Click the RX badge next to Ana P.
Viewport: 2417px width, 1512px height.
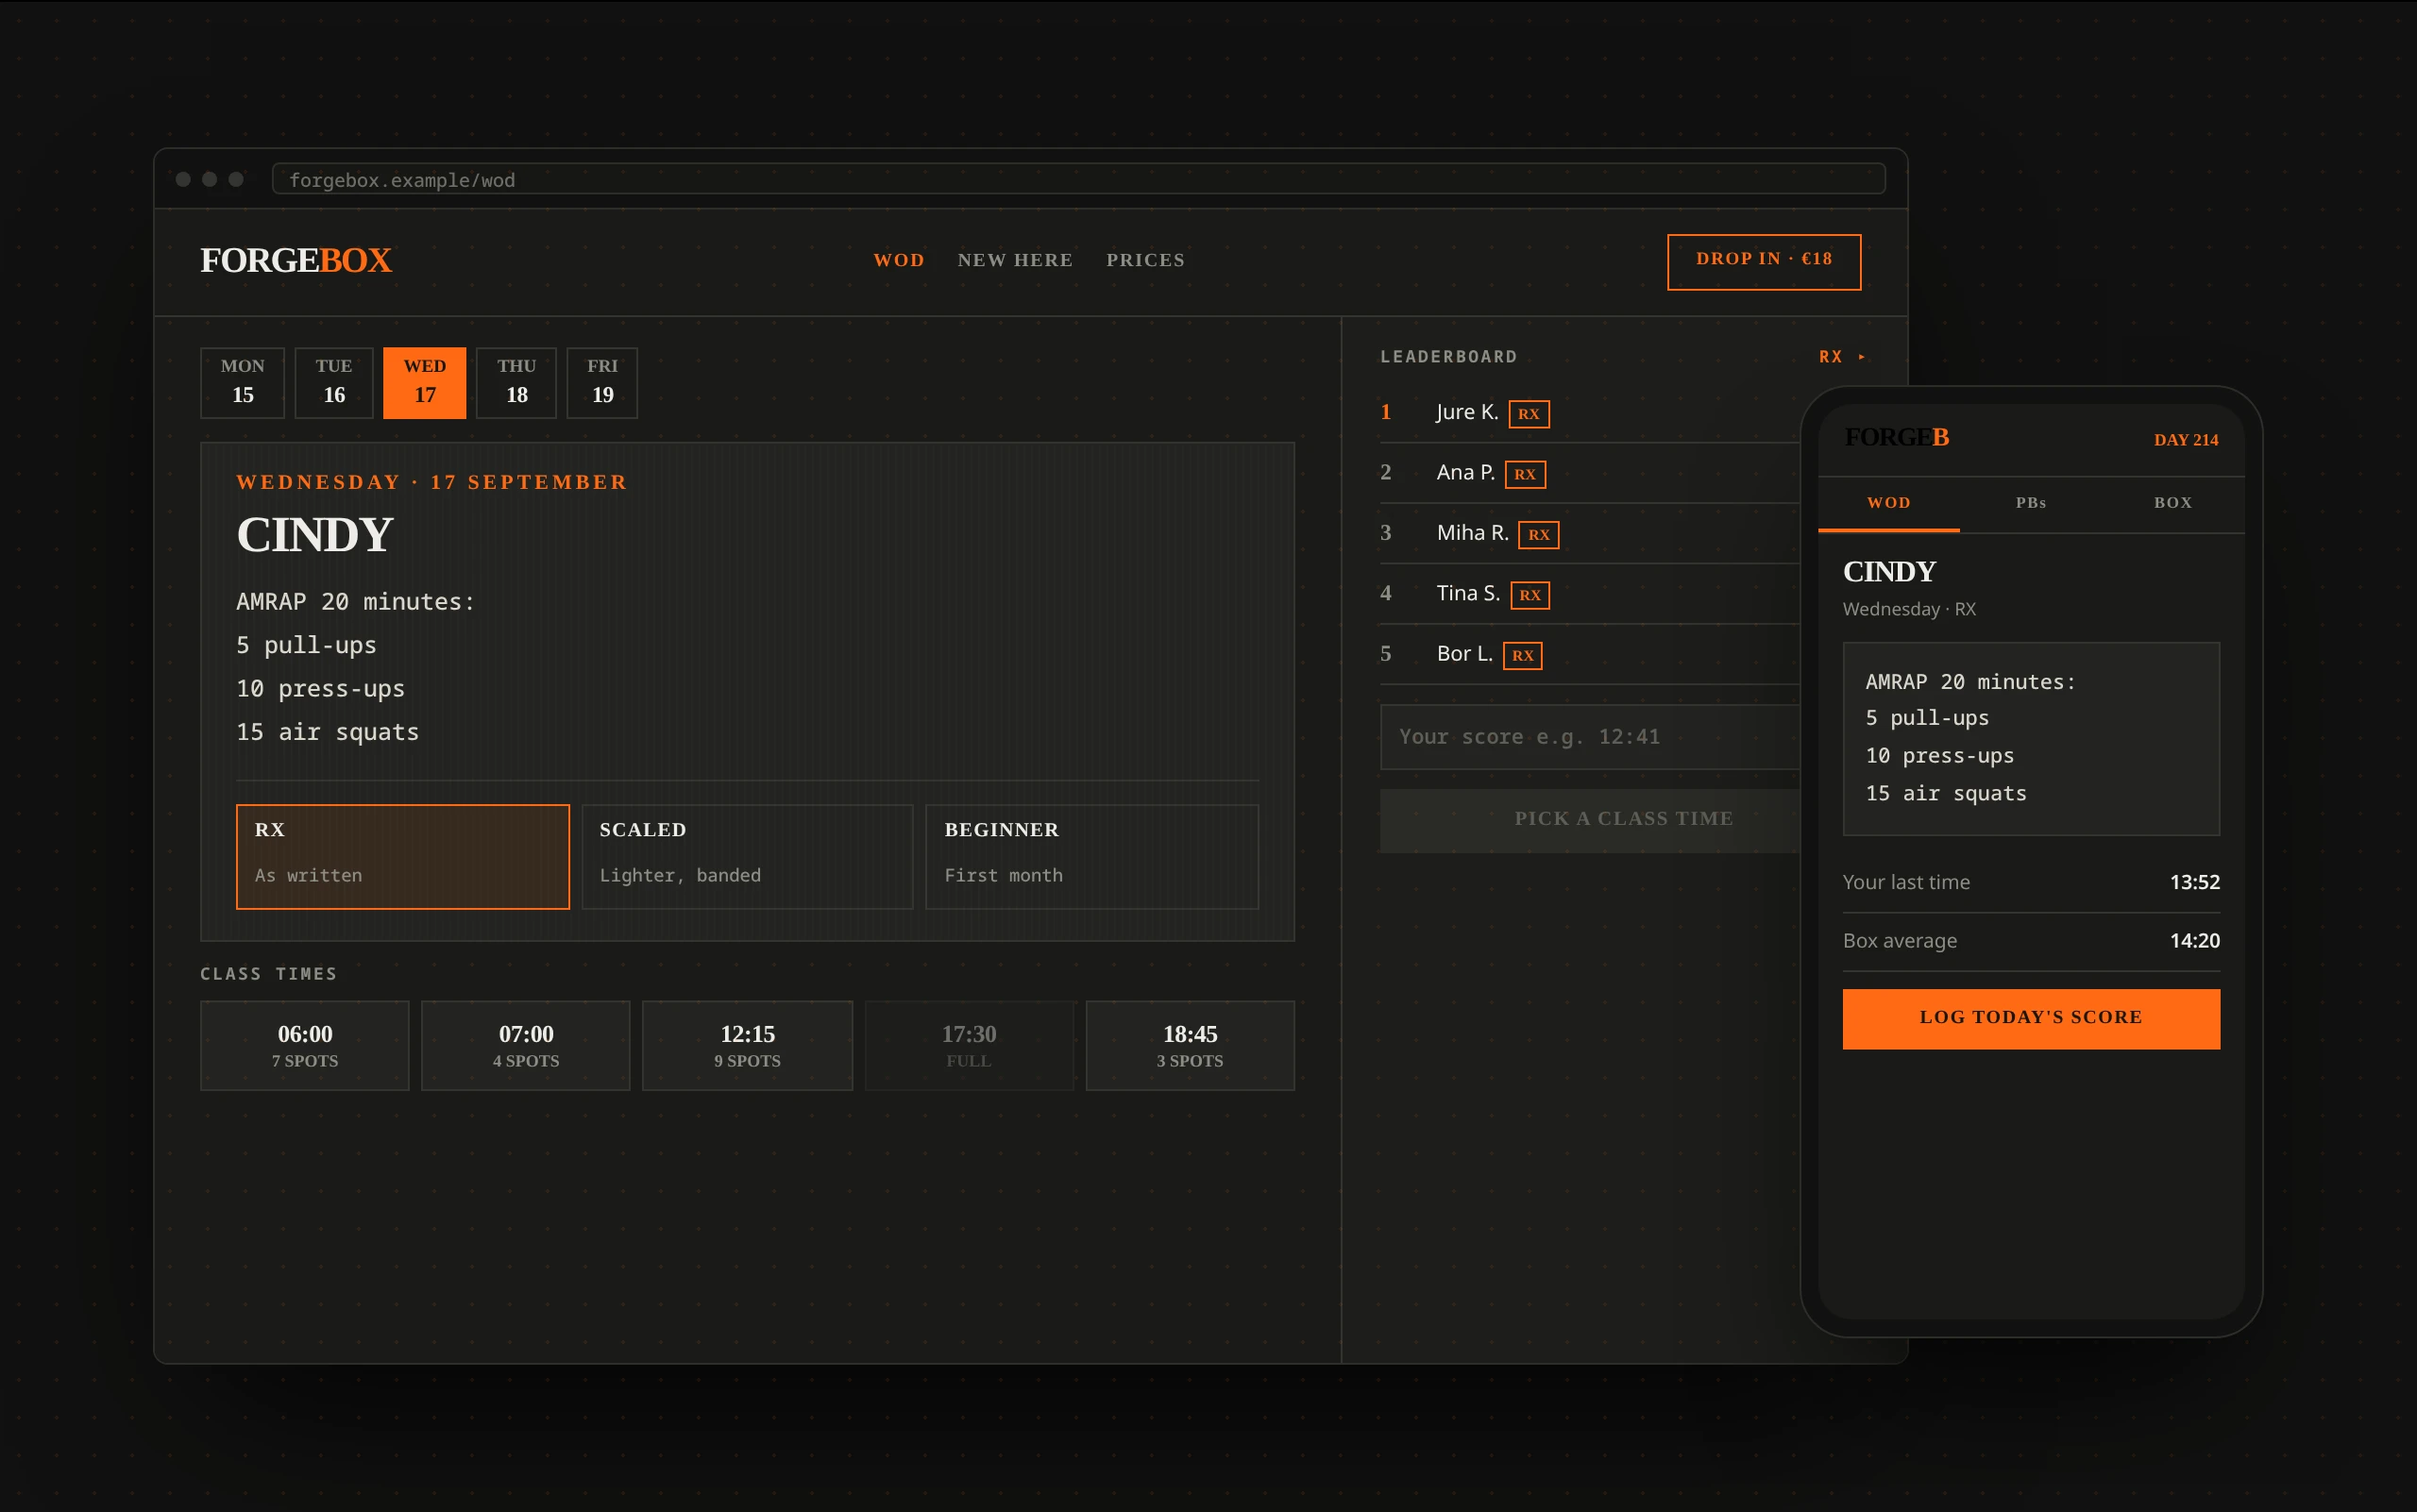pyautogui.click(x=1525, y=474)
